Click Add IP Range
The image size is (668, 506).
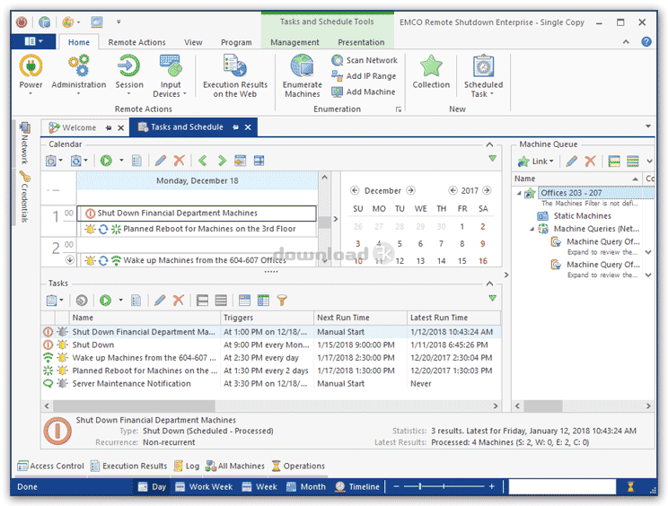point(364,76)
